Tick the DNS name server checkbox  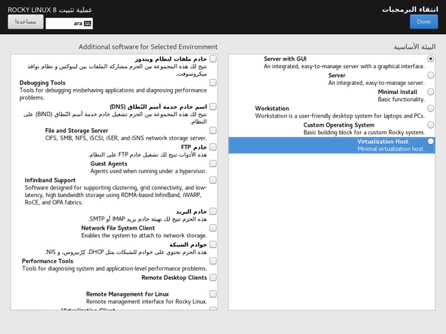point(213,106)
